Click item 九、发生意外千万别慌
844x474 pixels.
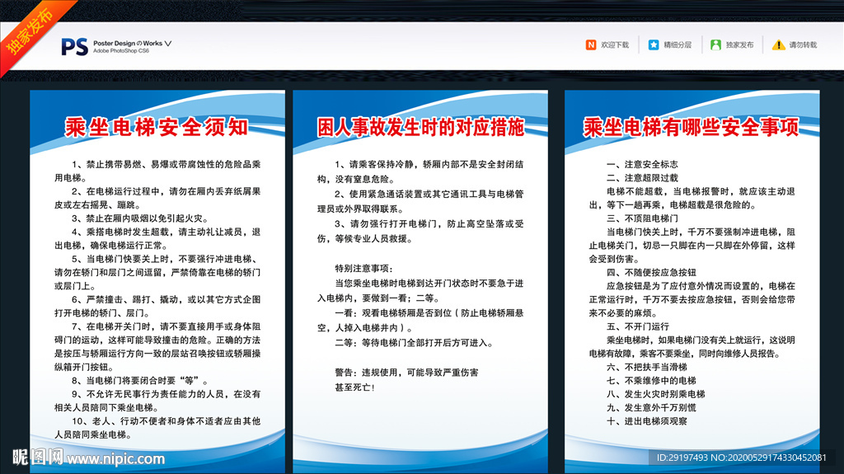[x=651, y=407]
